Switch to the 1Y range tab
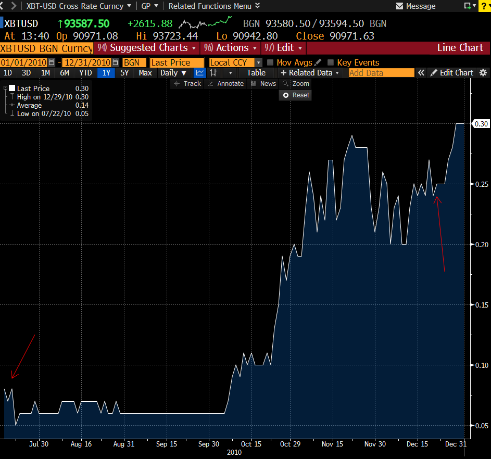Viewport: 491px width, 459px height. 106,73
